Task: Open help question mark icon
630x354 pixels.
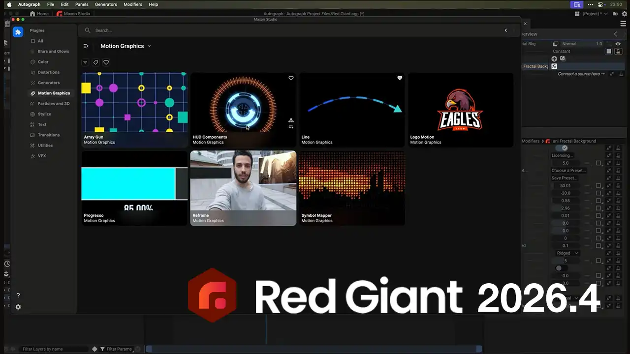Action: tap(18, 295)
